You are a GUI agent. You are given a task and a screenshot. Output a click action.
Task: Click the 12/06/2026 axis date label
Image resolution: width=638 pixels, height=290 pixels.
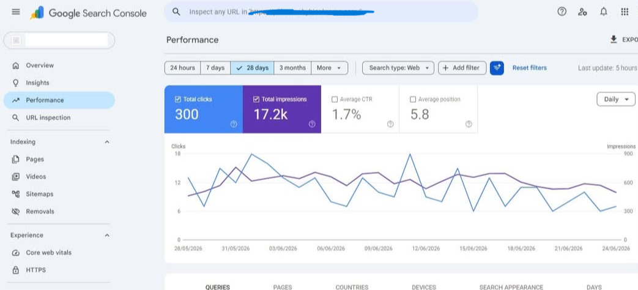coord(426,248)
